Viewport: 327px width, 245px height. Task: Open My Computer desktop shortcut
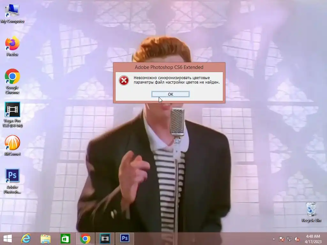click(x=12, y=13)
